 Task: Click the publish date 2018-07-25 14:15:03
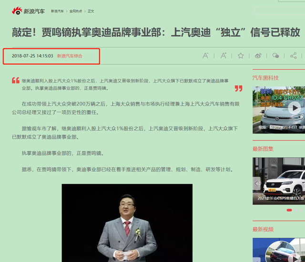32,56
